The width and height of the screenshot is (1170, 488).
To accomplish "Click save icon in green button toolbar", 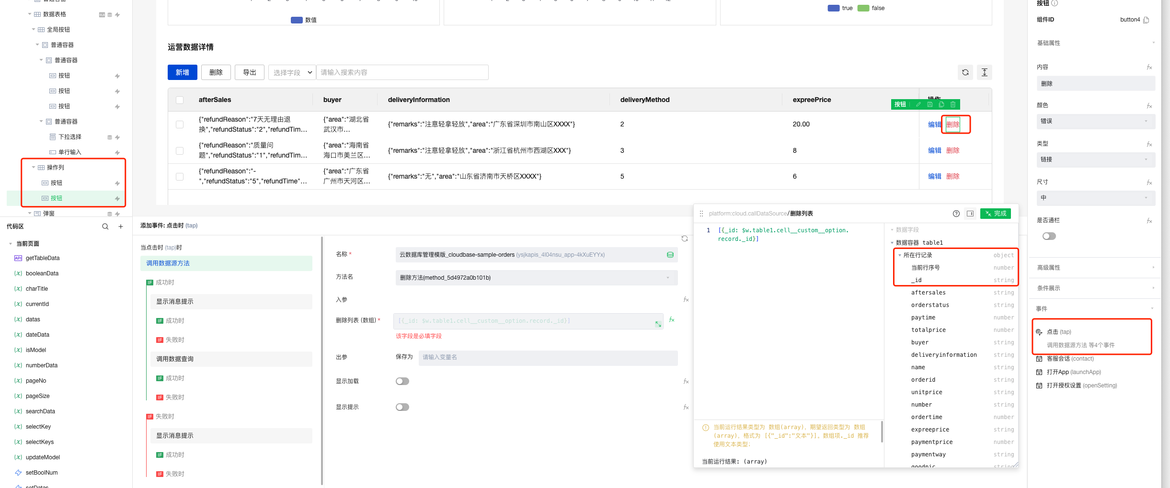I will click(930, 104).
